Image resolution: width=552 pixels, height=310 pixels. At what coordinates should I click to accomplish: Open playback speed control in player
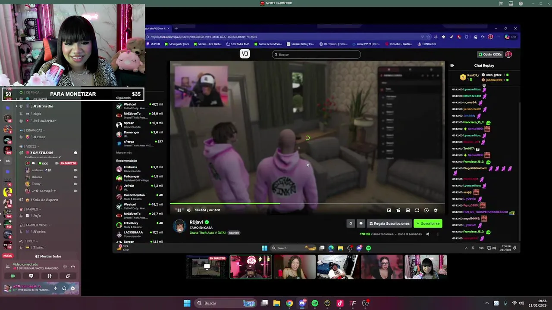tap(426, 210)
